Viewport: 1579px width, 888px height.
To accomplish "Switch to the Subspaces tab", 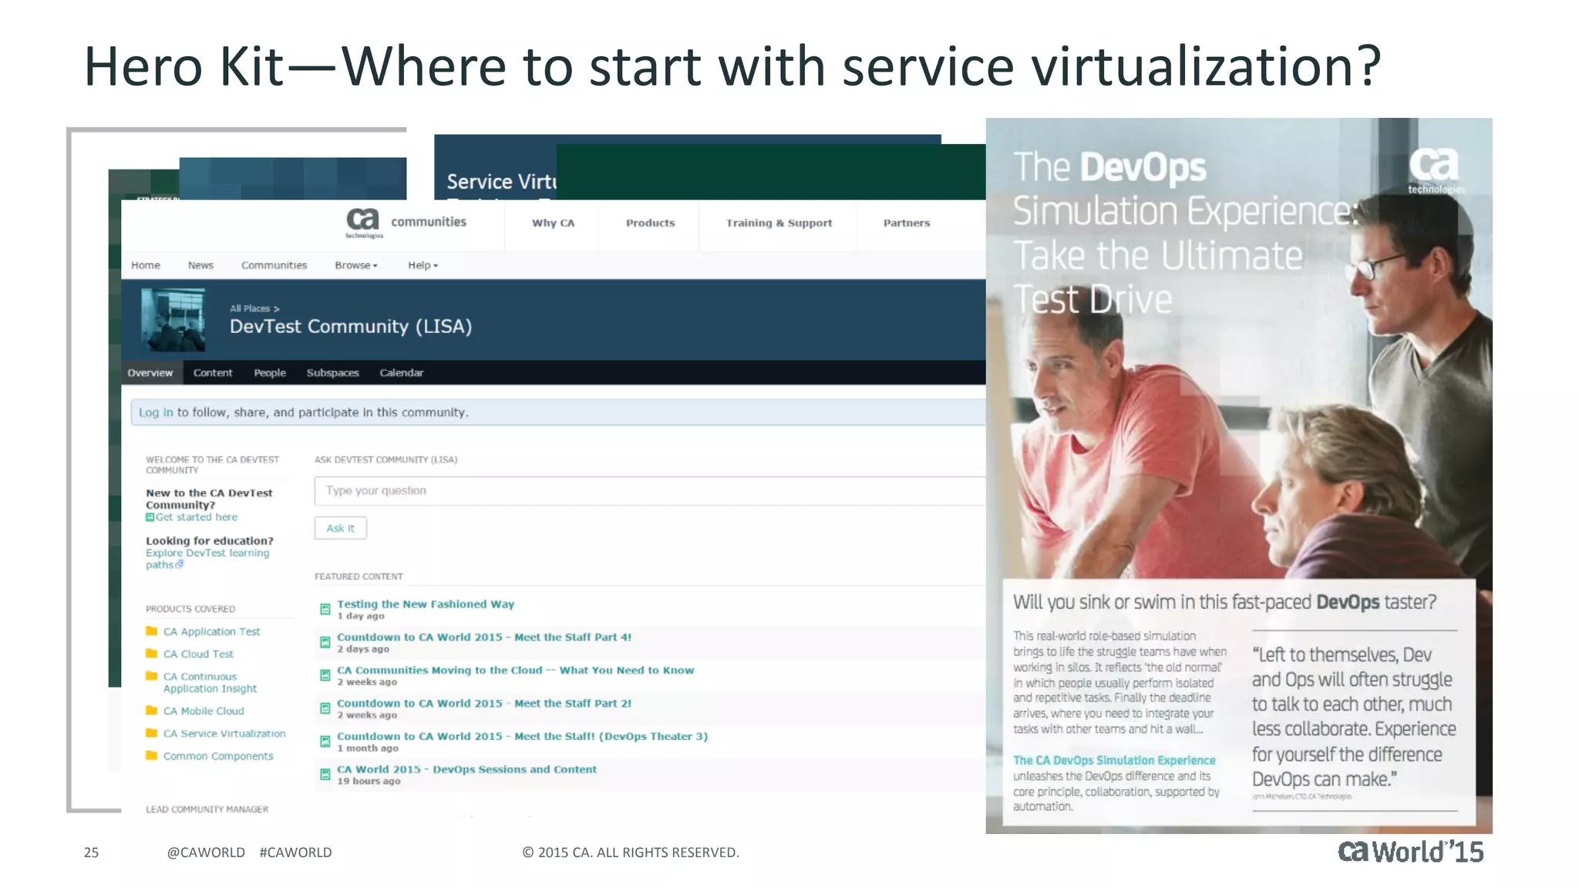I will pyautogui.click(x=333, y=372).
